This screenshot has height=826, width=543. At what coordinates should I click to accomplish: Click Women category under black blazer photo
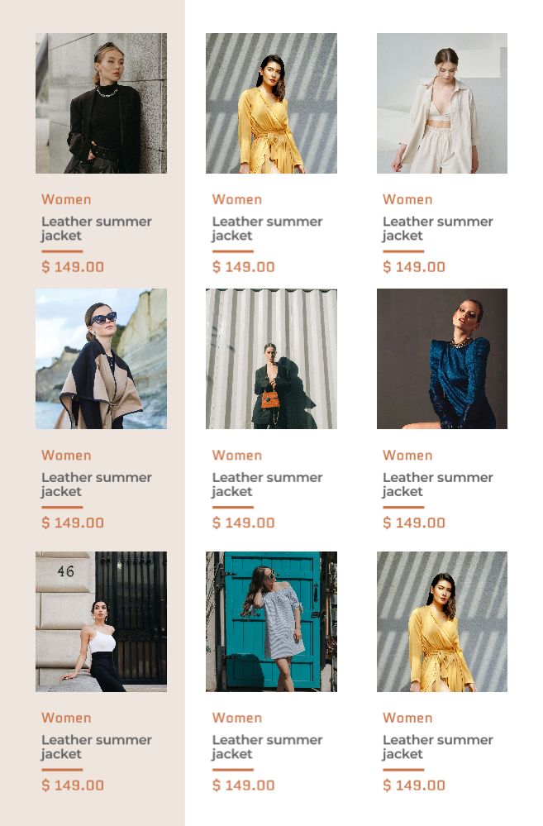click(x=66, y=199)
